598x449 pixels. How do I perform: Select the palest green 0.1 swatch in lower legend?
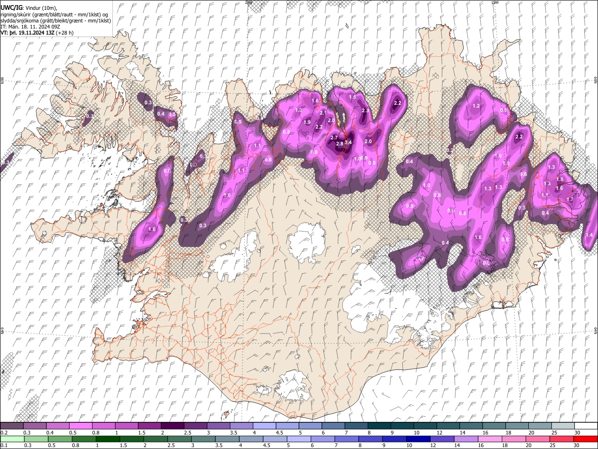point(12,439)
